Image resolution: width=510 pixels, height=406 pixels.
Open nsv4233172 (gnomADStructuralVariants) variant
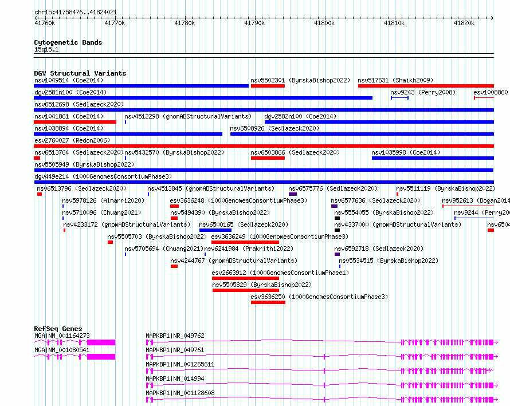[127, 224]
